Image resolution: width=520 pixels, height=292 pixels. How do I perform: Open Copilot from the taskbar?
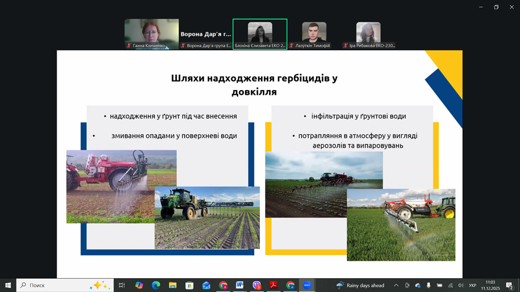[139, 286]
